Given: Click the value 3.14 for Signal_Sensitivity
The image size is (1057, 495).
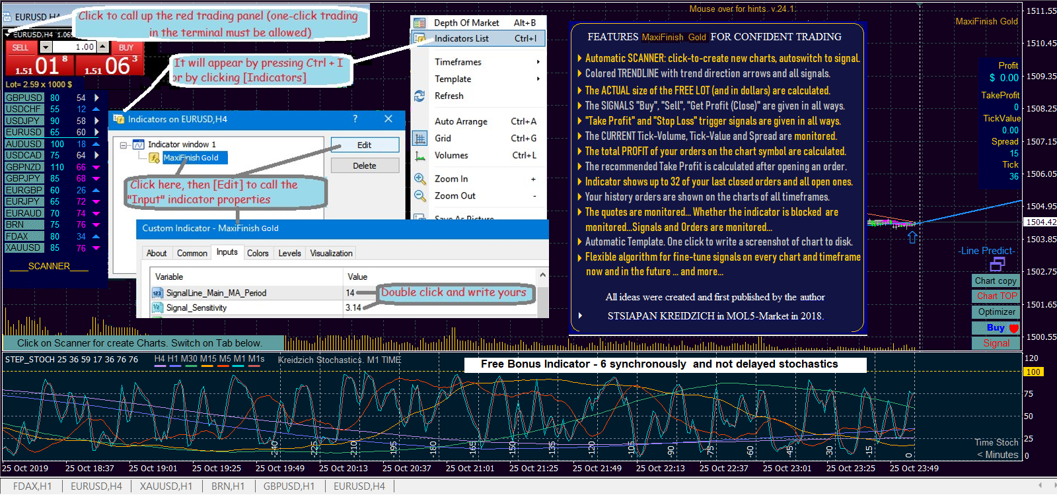Looking at the screenshot, I should (353, 308).
